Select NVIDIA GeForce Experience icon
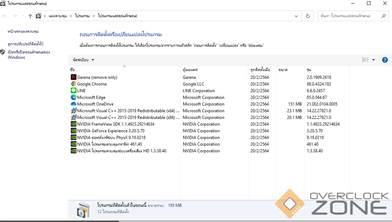392x222 pixels. pos(74,131)
